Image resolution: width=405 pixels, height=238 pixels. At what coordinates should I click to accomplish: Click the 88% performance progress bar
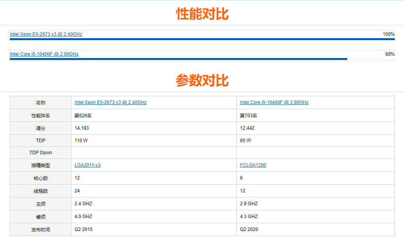178,59
